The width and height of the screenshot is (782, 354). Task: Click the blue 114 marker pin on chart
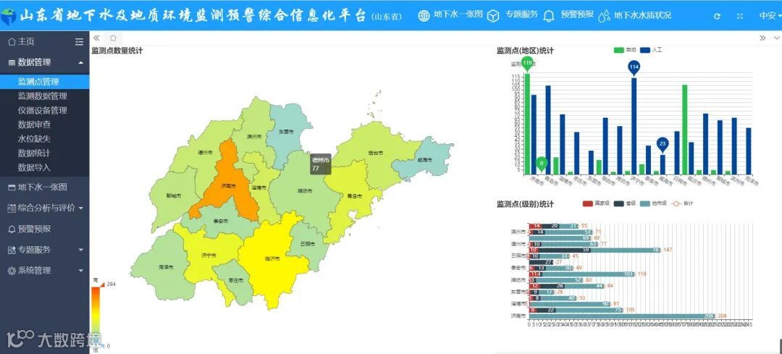(x=634, y=67)
